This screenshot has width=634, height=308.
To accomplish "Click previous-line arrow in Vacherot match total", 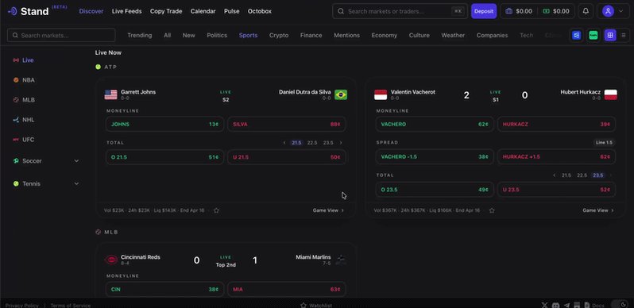I will pos(554,175).
